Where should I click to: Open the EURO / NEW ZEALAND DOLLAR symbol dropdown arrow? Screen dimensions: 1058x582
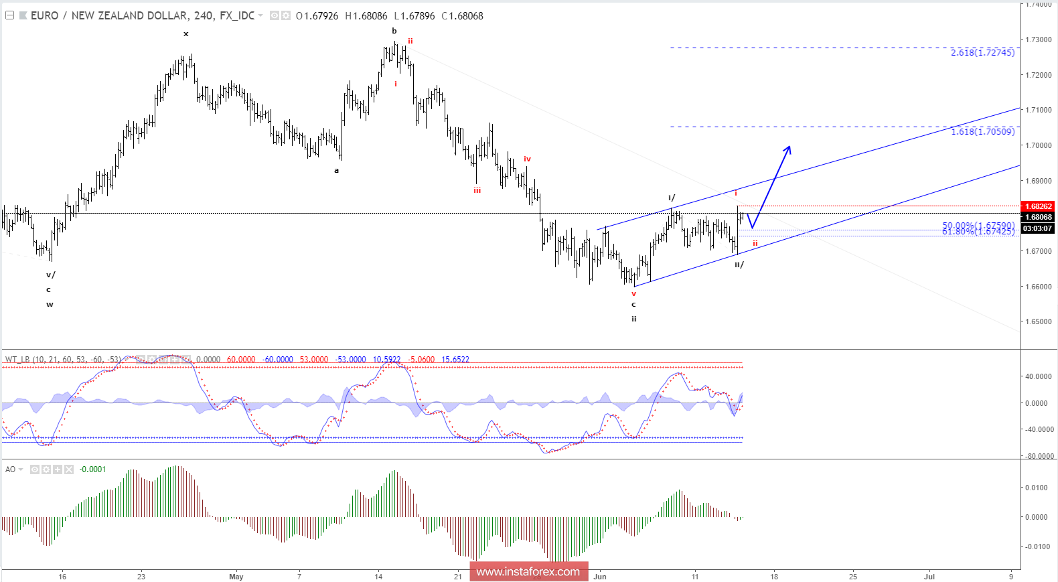(260, 15)
